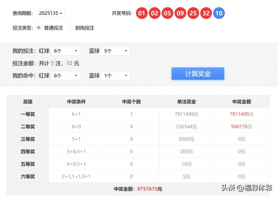Click red ball number 09
This screenshot has width=278, height=197.
click(181, 13)
